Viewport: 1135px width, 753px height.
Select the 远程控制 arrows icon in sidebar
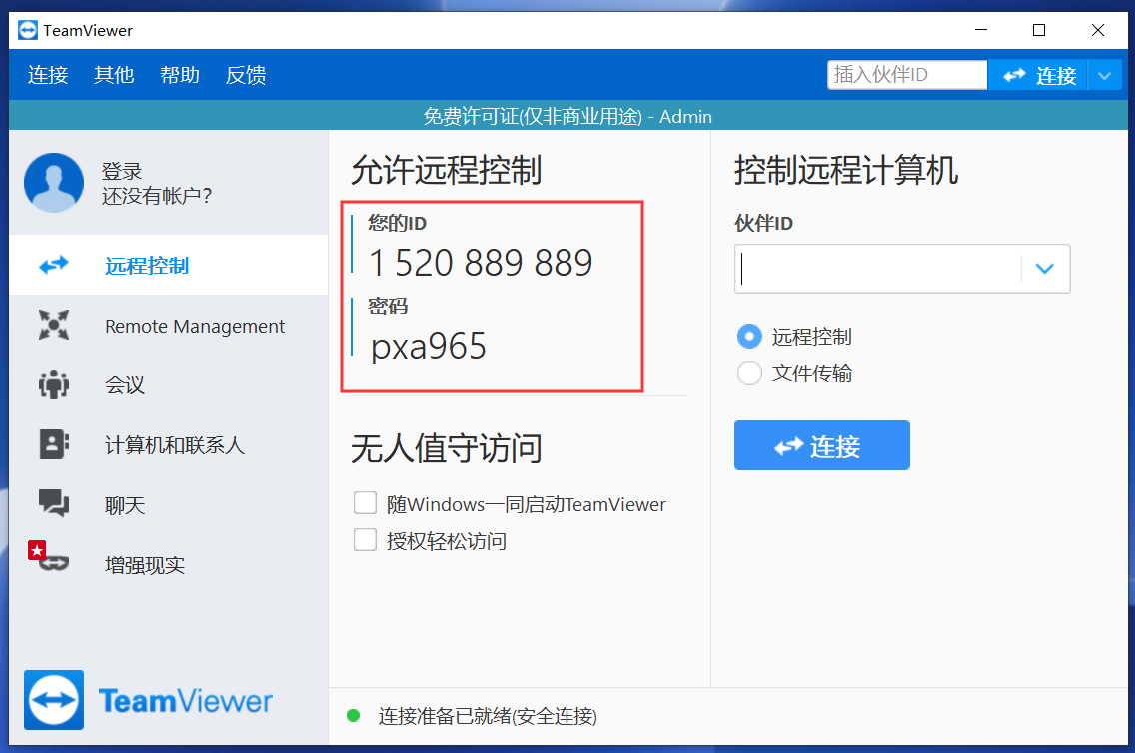point(54,266)
